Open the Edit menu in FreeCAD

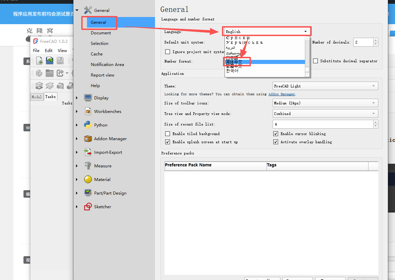pyautogui.click(x=49, y=50)
